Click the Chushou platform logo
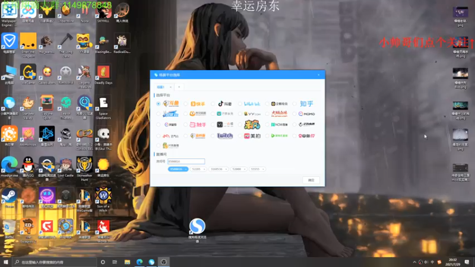The image size is (475, 267). (198, 125)
